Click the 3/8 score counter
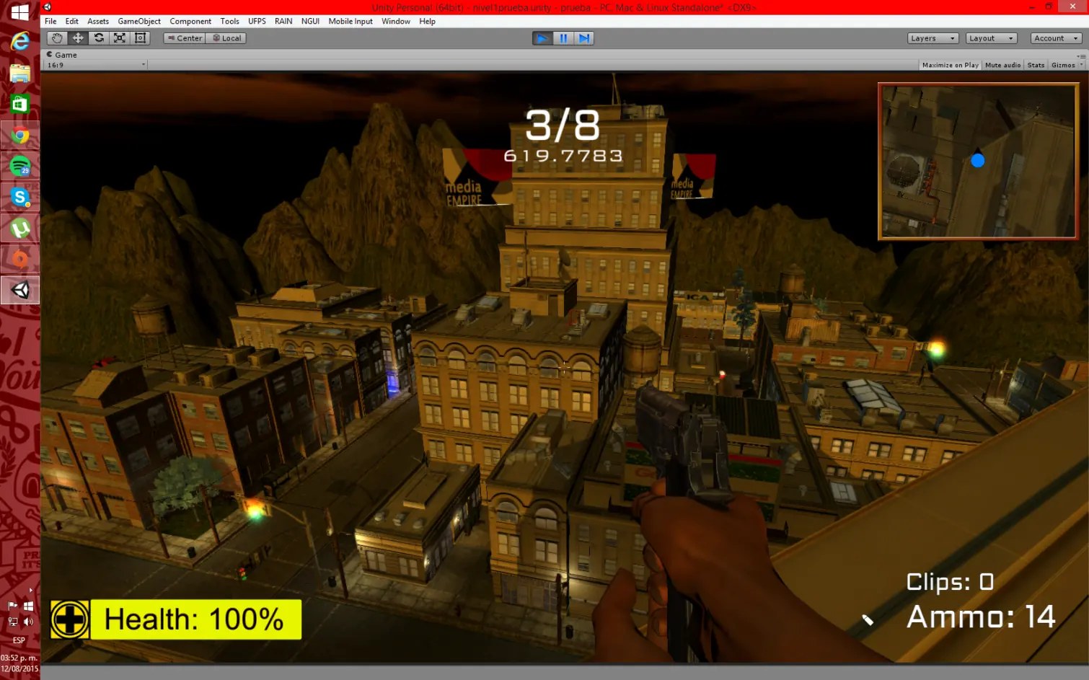Image resolution: width=1089 pixels, height=680 pixels. pos(563,125)
